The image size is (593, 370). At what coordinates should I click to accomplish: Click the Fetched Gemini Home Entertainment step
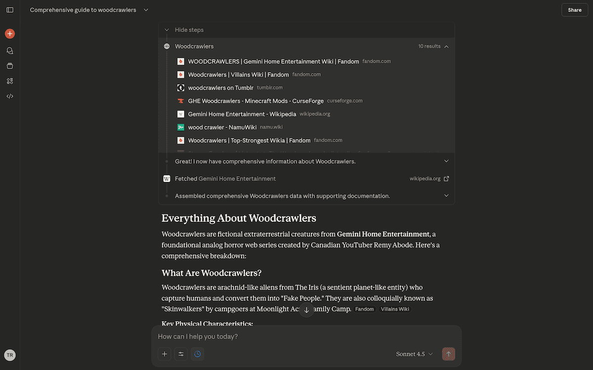pyautogui.click(x=306, y=179)
